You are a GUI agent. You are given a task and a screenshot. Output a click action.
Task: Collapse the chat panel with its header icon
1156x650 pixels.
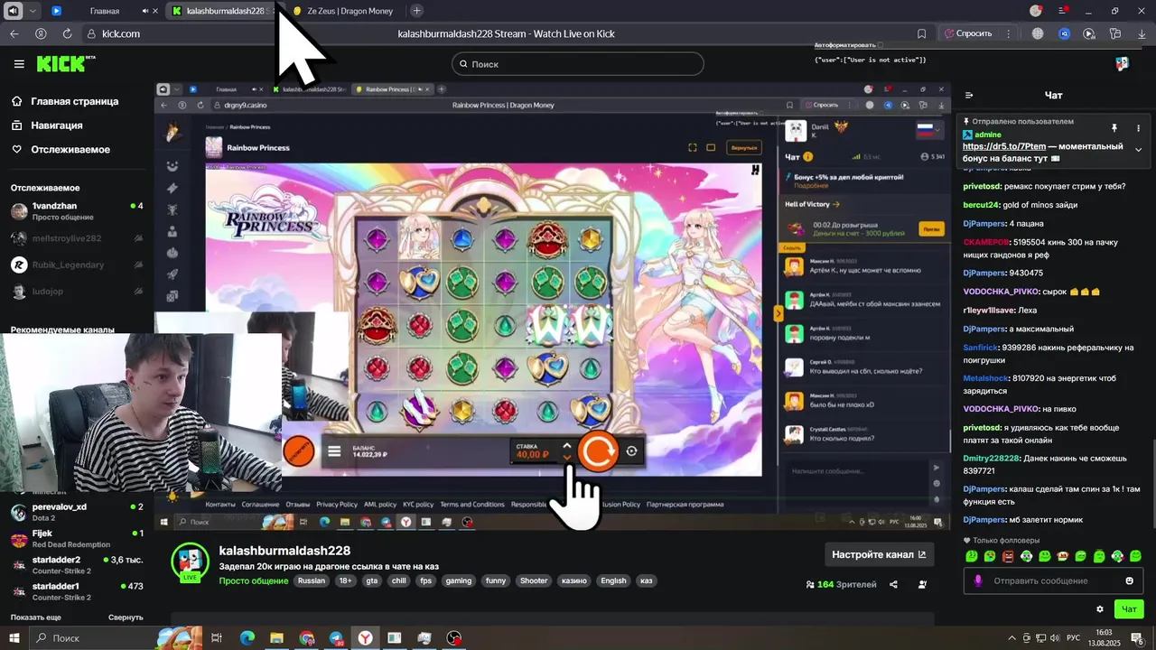[x=969, y=95]
